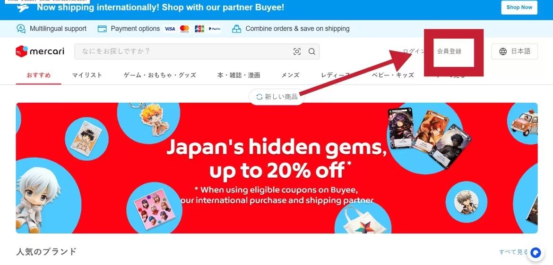This screenshot has width=553, height=265.
Task: Click the Shop Now button
Action: pyautogui.click(x=519, y=8)
